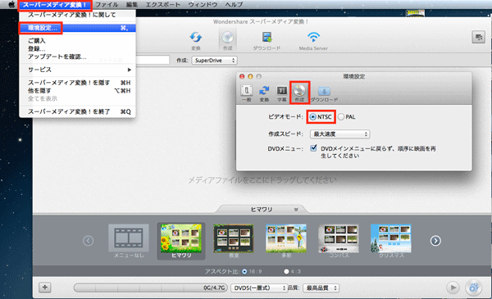Choose the 教室 classroom template

tap(234, 241)
